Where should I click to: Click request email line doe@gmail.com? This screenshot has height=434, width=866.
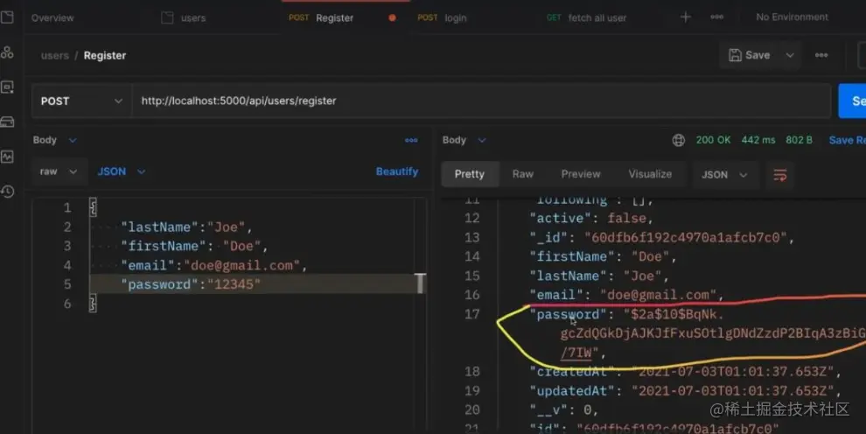pos(213,266)
